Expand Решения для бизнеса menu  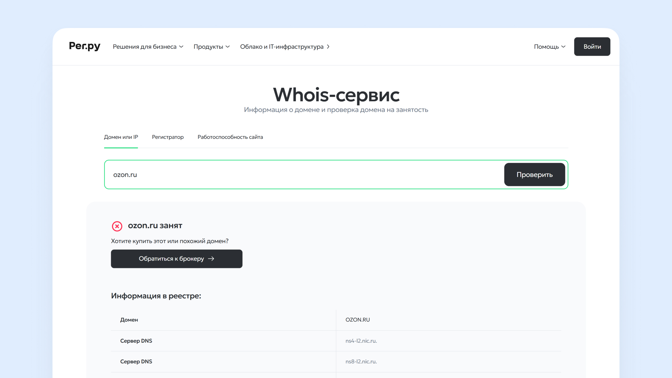pyautogui.click(x=148, y=47)
